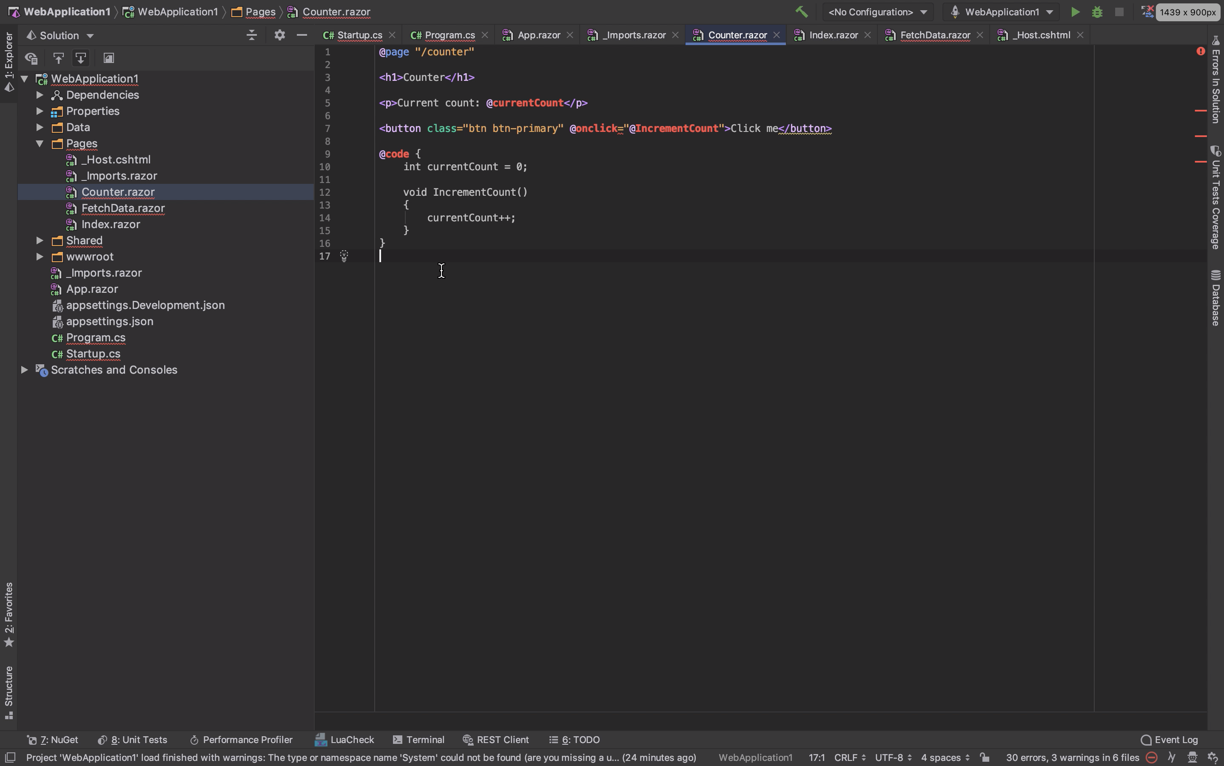The image size is (1224, 766).
Task: Click the gear with question mark status icon
Action: coord(1213,757)
